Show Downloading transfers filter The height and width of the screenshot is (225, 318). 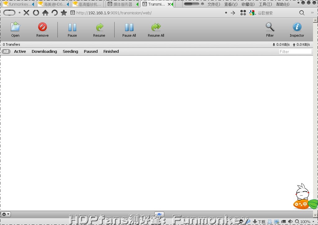point(44,52)
